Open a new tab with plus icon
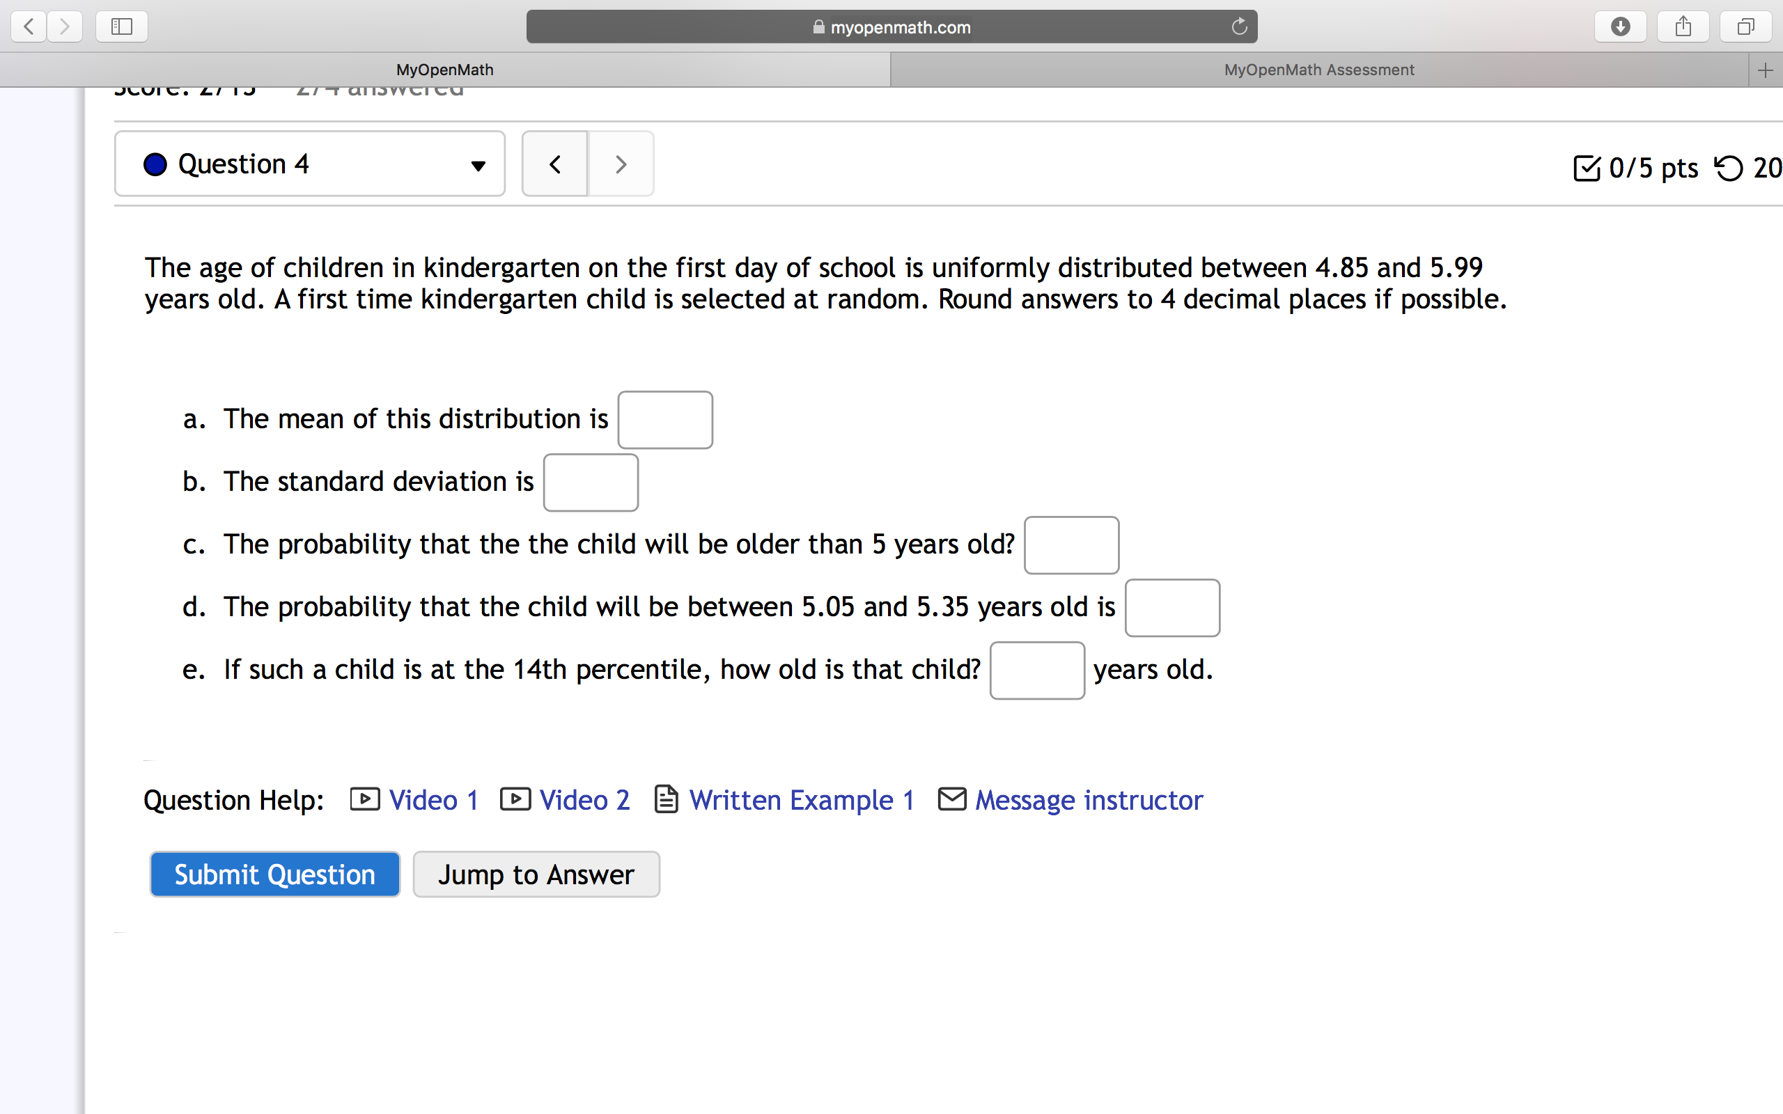The width and height of the screenshot is (1783, 1114). [1765, 70]
